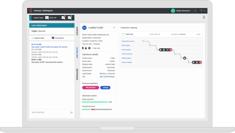
Task: Click the Hot prospect persona tag
Action: pyautogui.click(x=91, y=88)
